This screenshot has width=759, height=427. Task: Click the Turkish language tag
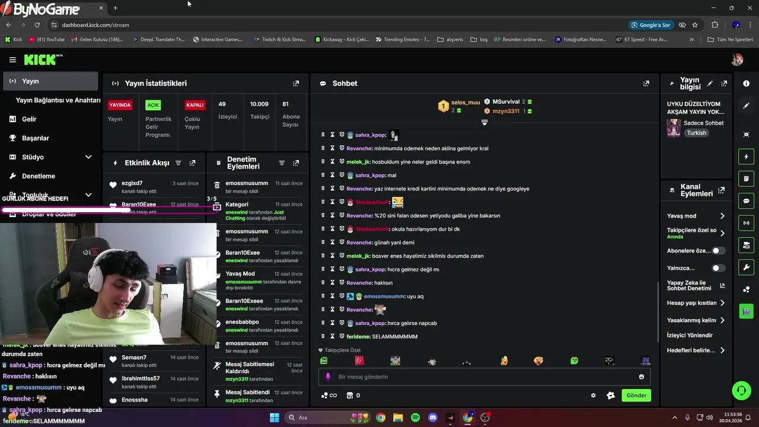(696, 133)
